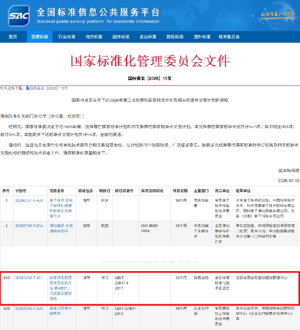Open plan number 20260797-T-469

(x=29, y=200)
